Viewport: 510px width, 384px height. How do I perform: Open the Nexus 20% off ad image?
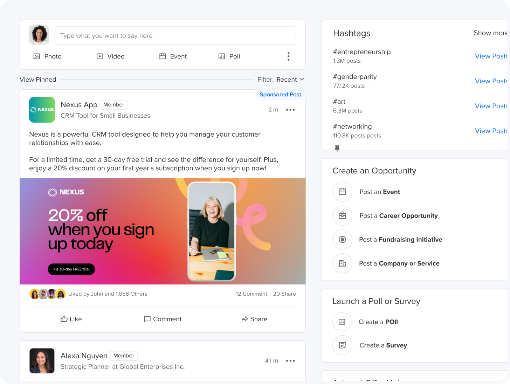[163, 231]
